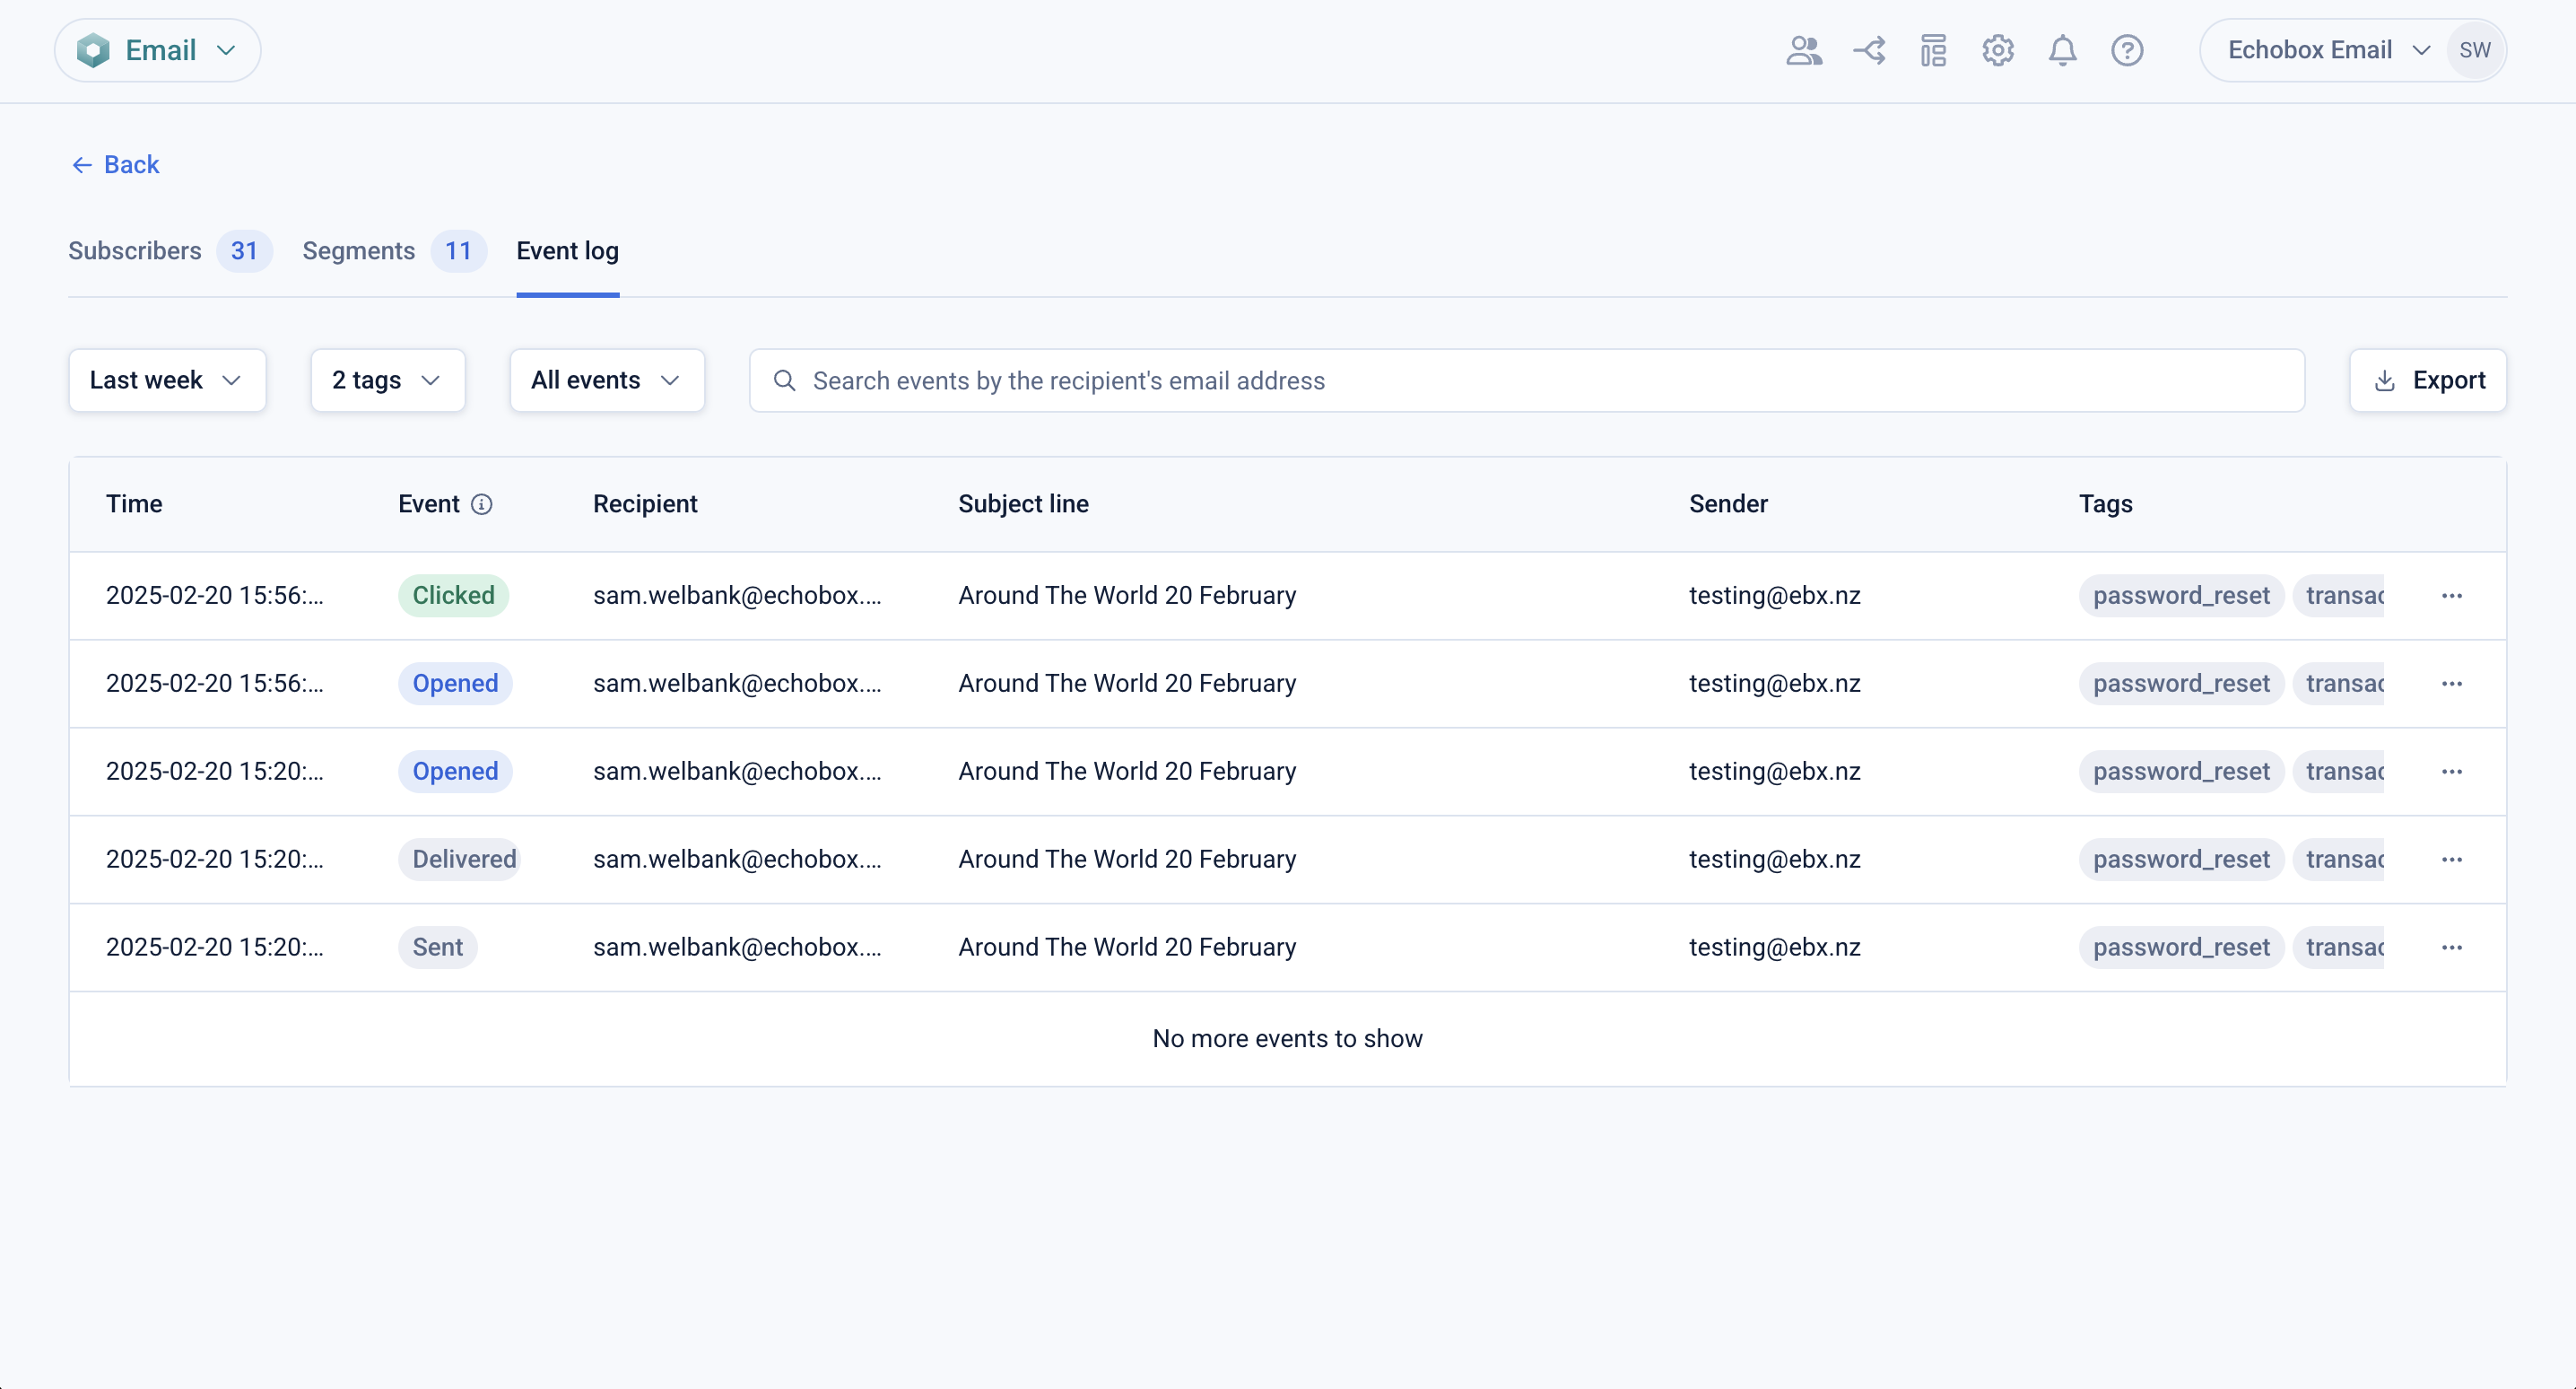This screenshot has width=2576, height=1389.
Task: Open the Email product switcher
Action: click(158, 50)
